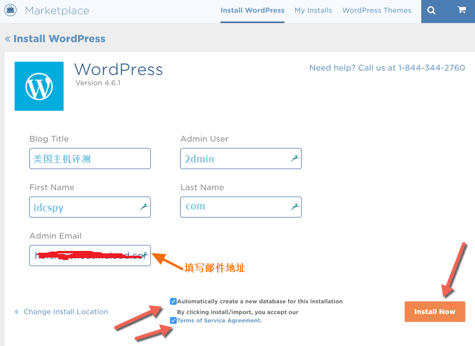
Task: Focus the Admin User input field
Action: tap(241, 159)
